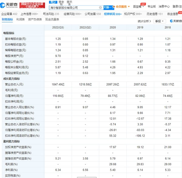Select the 资产负债表 sub-tab
The height and width of the screenshot is (178, 182).
pos(35,19)
